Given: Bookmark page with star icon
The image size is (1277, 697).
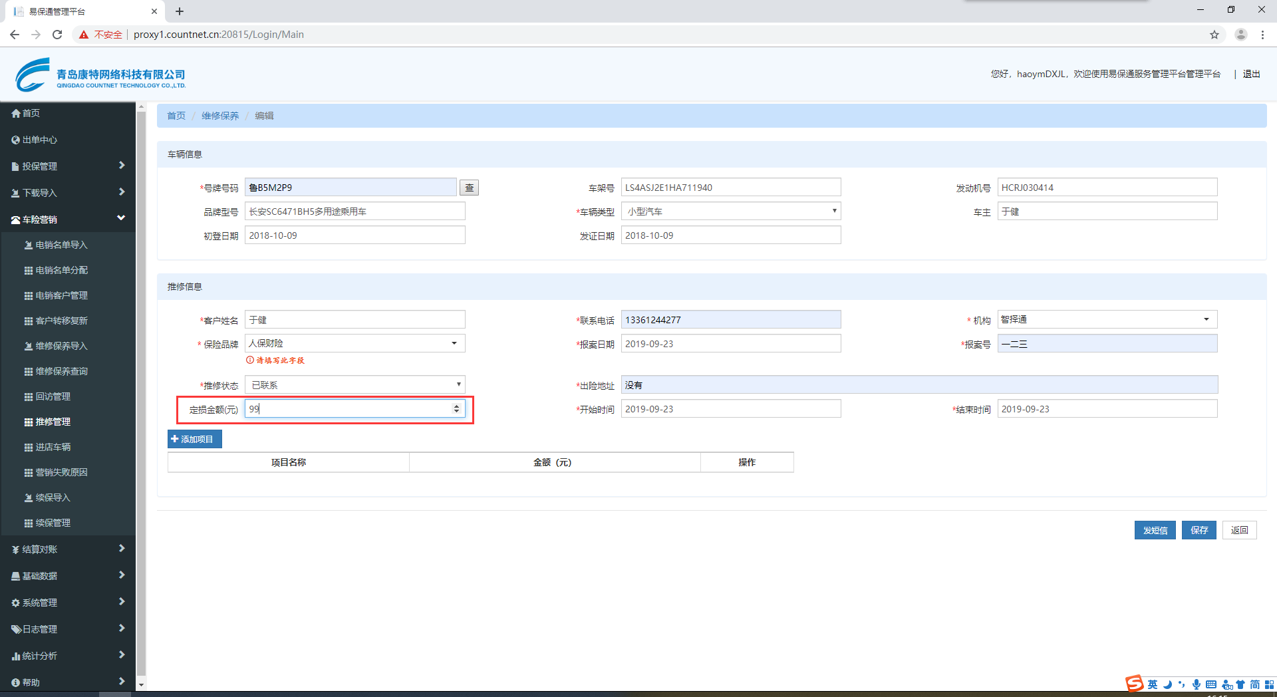Looking at the screenshot, I should coord(1214,35).
